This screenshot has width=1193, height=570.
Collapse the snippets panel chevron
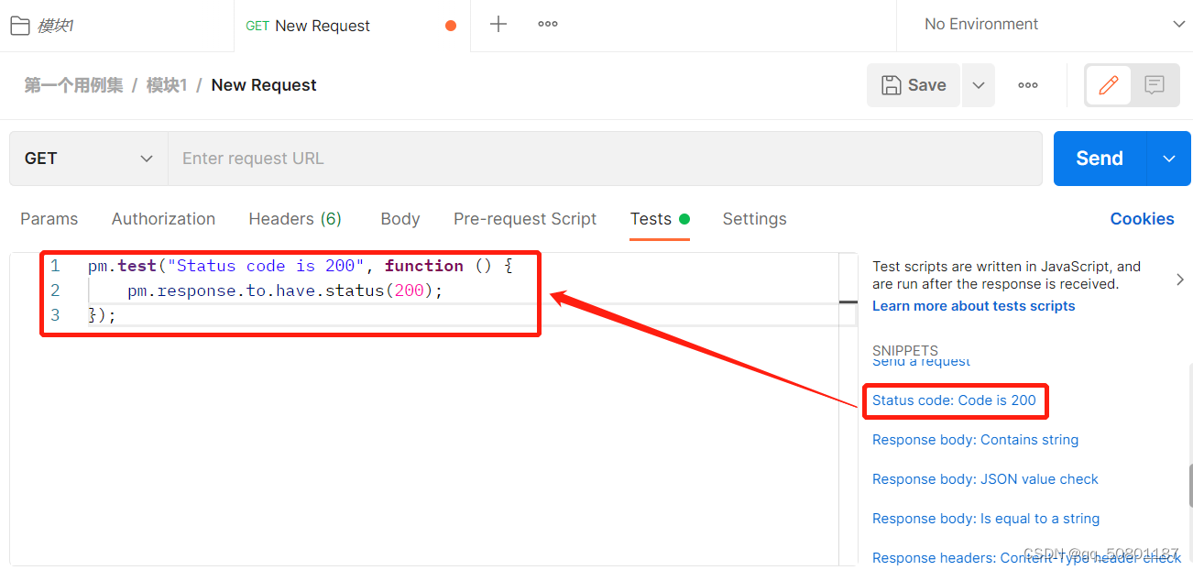click(x=1179, y=280)
